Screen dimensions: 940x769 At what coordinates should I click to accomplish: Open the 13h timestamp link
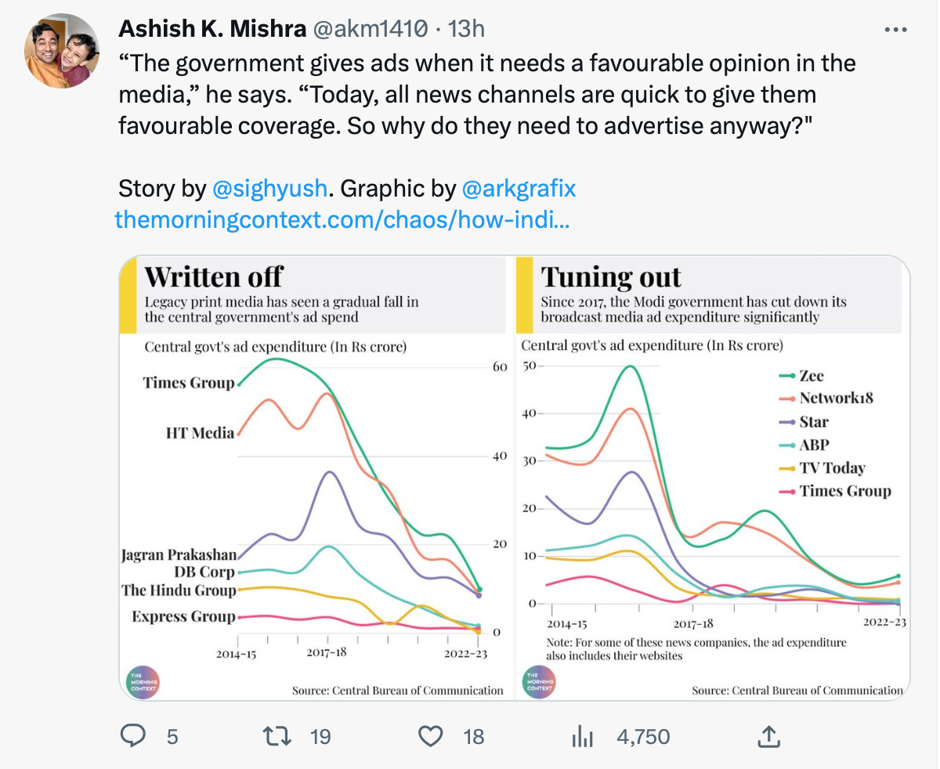click(466, 29)
